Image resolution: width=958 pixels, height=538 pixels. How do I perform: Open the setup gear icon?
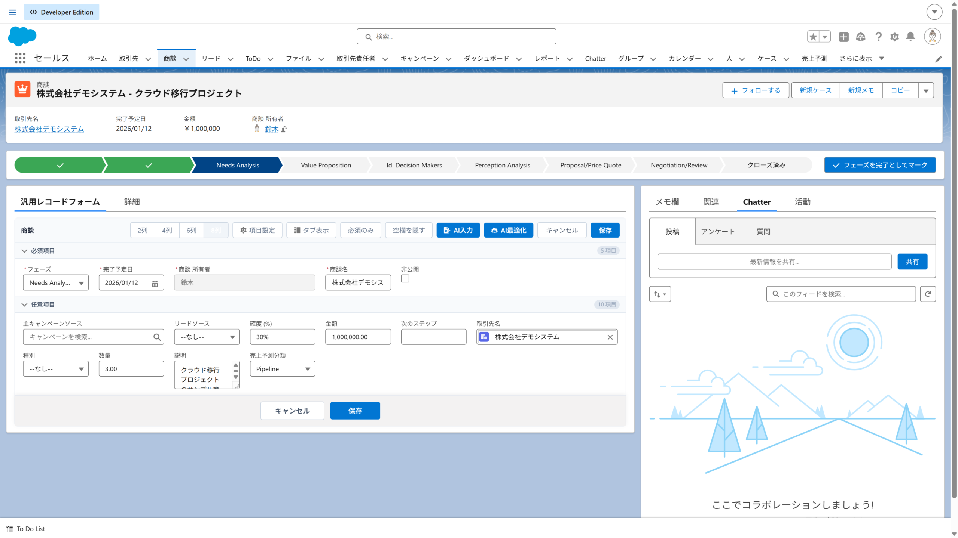tap(894, 37)
